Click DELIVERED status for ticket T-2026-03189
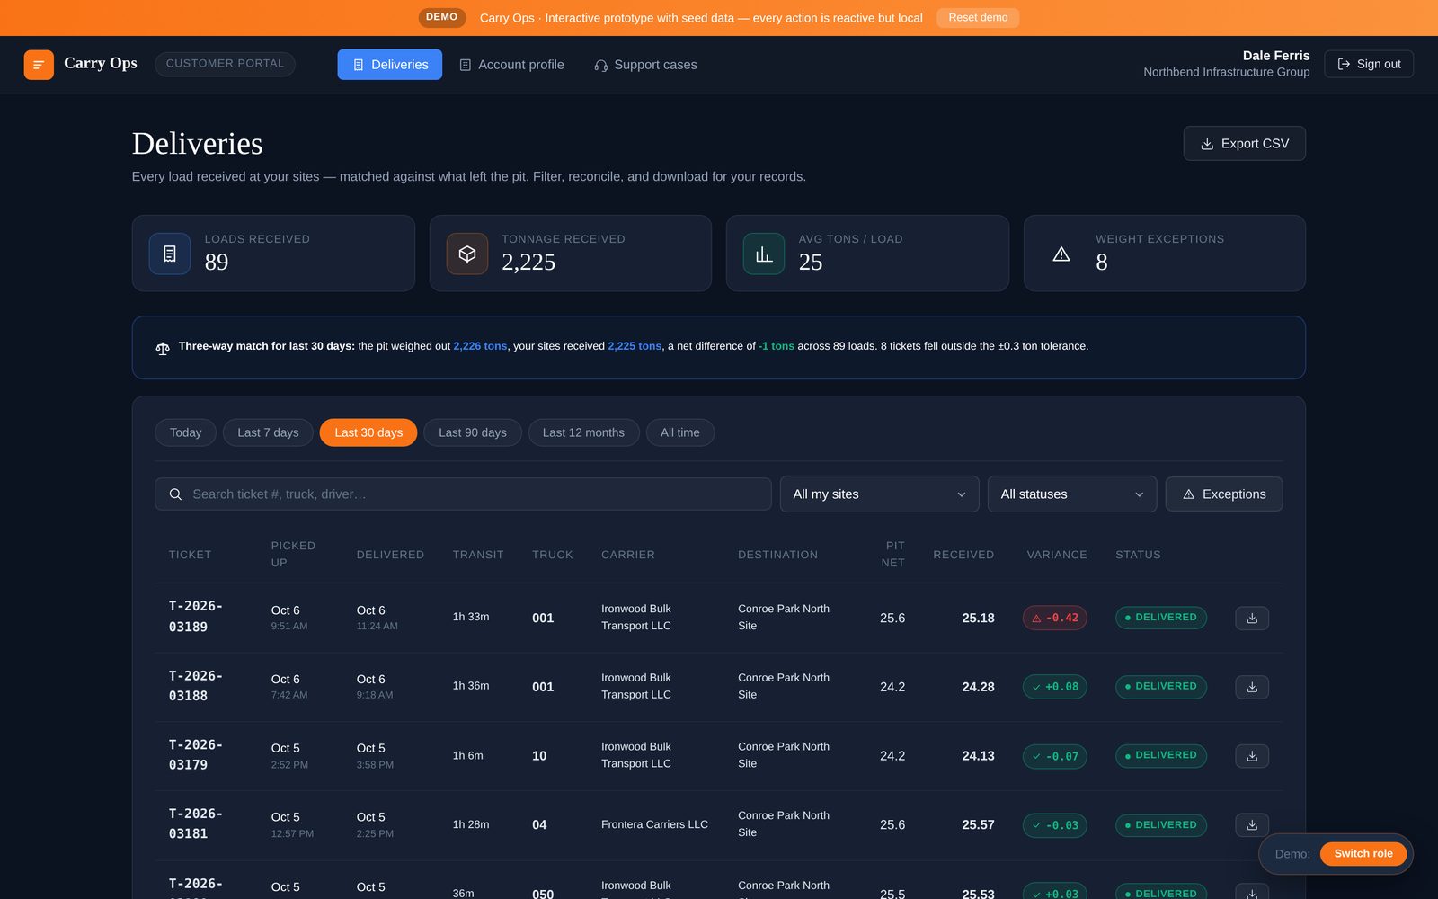Screen dimensions: 1438x899 click(x=1161, y=618)
